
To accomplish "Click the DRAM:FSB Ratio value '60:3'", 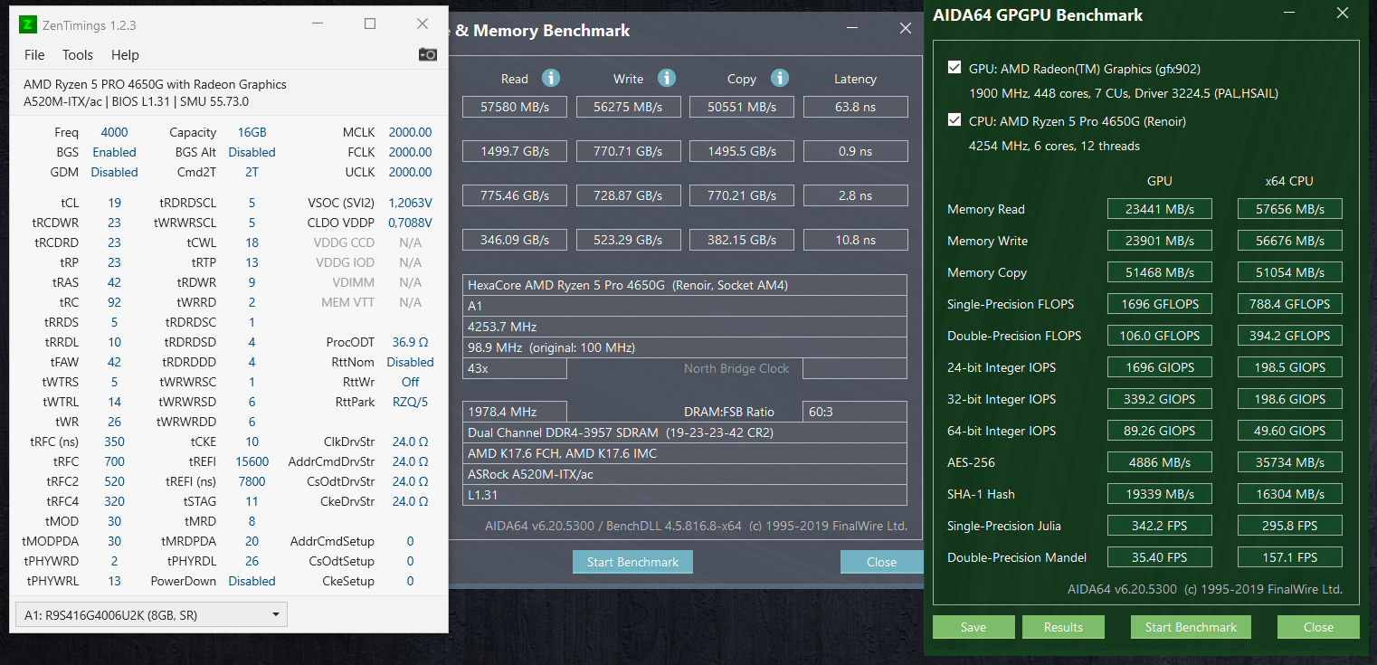I will tap(855, 412).
